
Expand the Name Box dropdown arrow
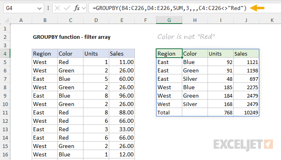[39, 8]
